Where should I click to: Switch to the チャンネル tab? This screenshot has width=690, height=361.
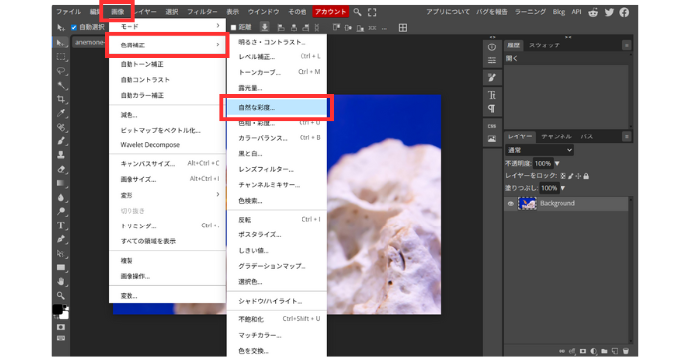click(557, 136)
